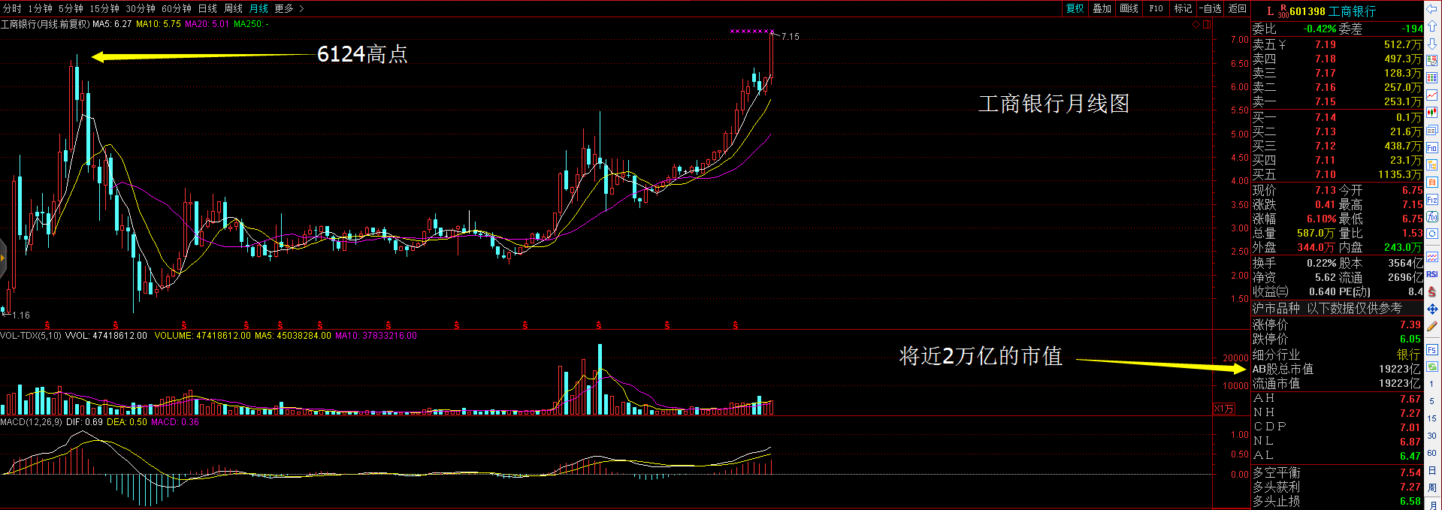Screen dimensions: 1442x510
Task: Click the blue back arrow icon in right toolbar
Action: pos(1432,9)
